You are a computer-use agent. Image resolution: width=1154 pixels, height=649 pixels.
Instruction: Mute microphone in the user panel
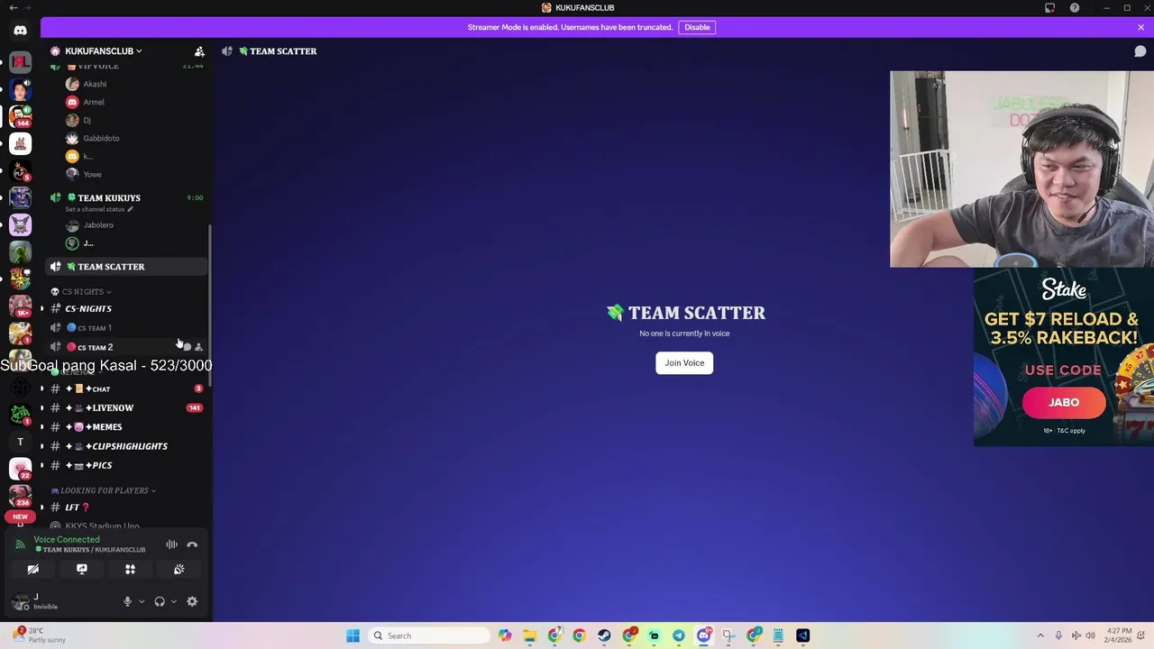click(127, 601)
